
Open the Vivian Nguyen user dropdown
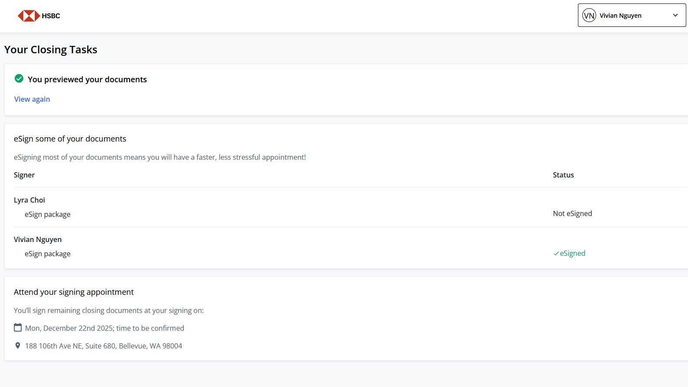(x=620, y=16)
